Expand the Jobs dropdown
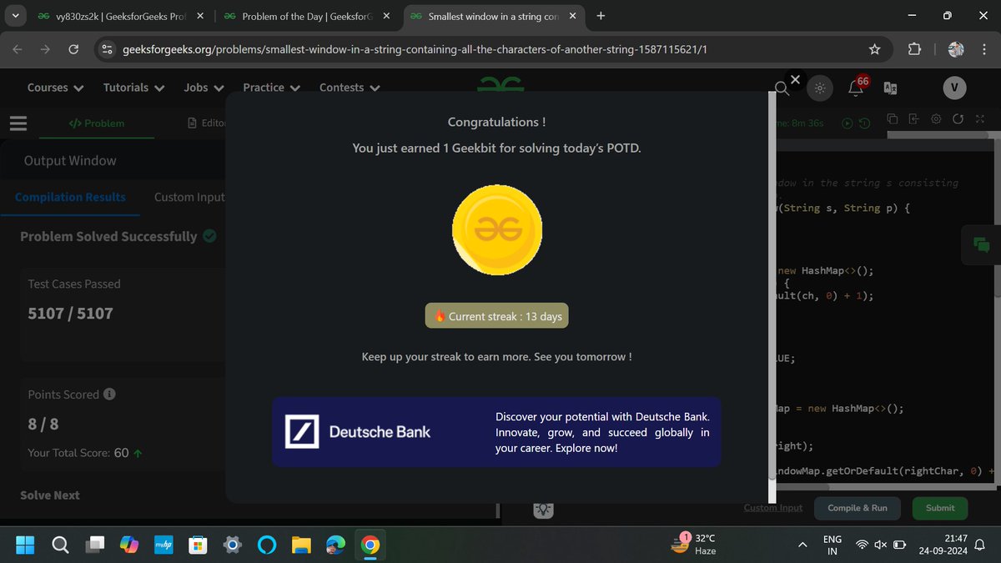 [204, 88]
